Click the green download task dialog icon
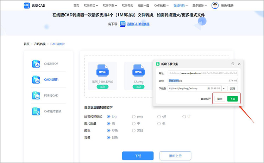This screenshot has height=163, width=264. coord(158,64)
